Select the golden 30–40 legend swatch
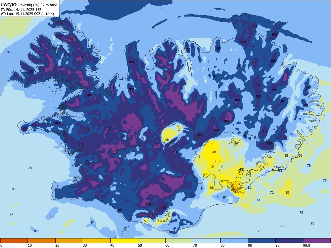Image resolution: width=331 pixels, height=248 pixels. (97, 241)
